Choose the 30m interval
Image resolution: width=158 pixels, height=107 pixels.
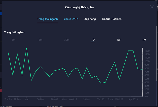click(x=67, y=40)
